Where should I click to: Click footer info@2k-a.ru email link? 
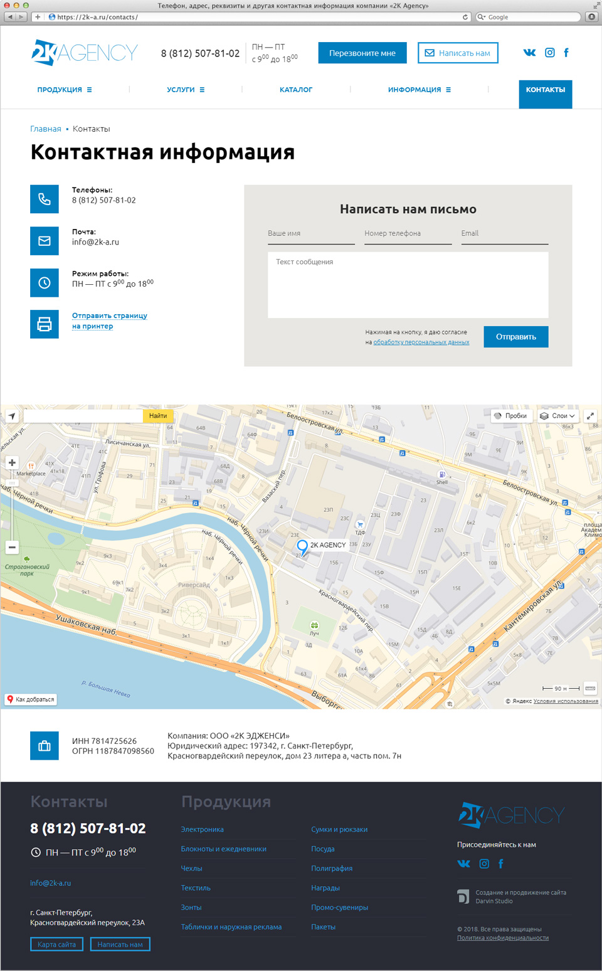pyautogui.click(x=51, y=883)
